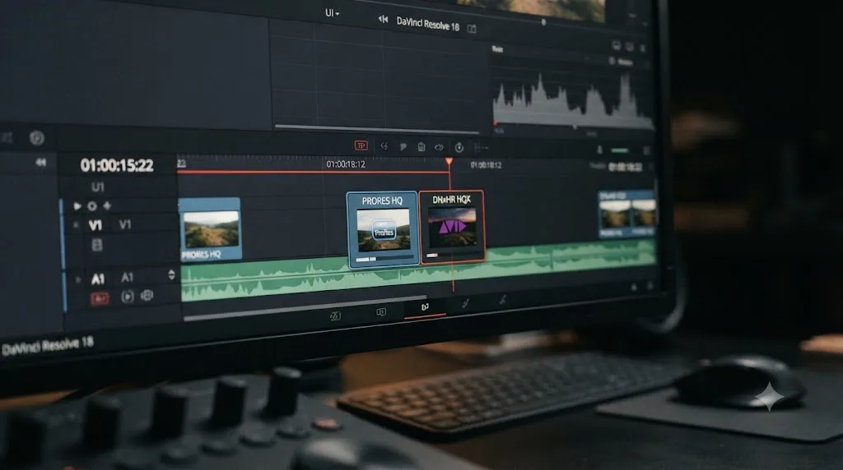
Task: Click the round icon above the rewind arrows
Action: (36, 138)
